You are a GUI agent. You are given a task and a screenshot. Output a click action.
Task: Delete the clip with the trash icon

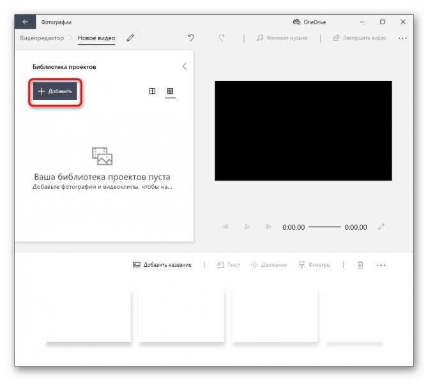tap(360, 265)
